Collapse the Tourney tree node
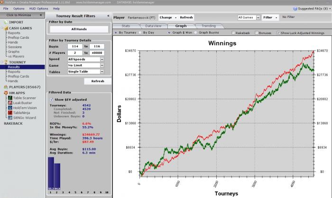 [x=2, y=62]
